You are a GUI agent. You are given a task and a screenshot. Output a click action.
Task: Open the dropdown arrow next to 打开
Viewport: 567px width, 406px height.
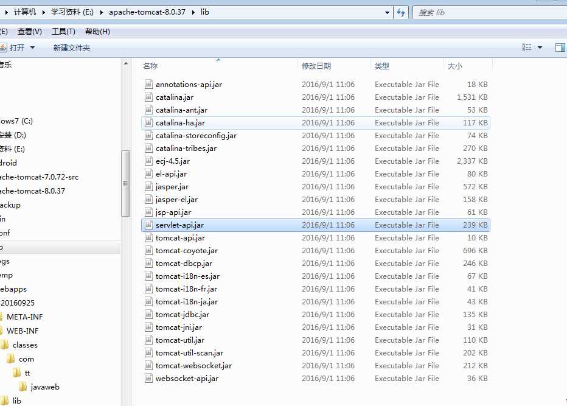(x=32, y=47)
